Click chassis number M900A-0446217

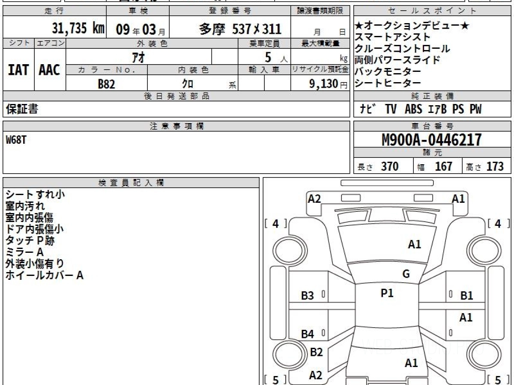(x=431, y=139)
